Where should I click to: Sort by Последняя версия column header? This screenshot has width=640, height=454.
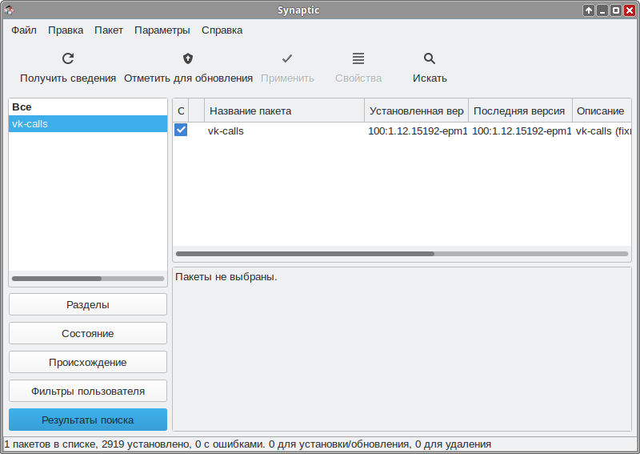(521, 110)
